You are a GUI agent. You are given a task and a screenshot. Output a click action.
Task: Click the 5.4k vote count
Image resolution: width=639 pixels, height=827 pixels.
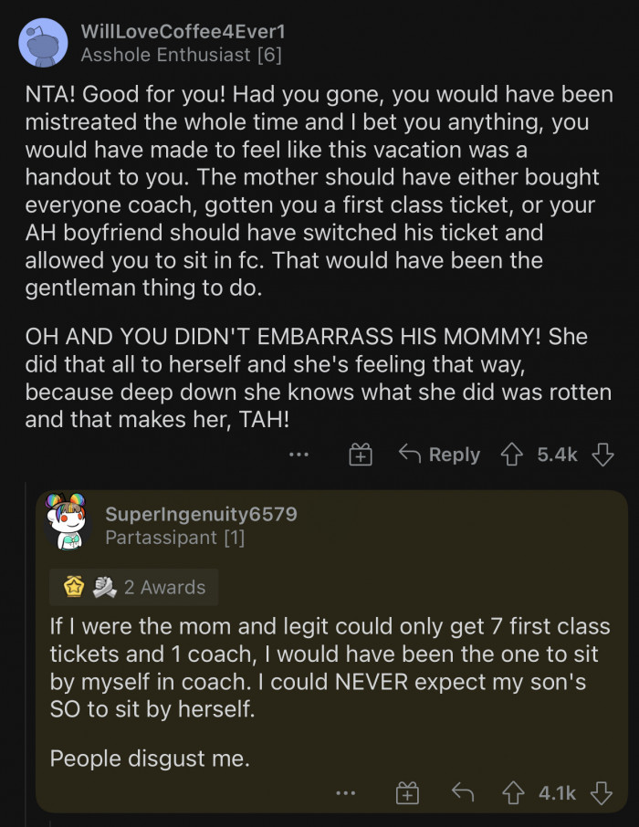click(x=557, y=454)
